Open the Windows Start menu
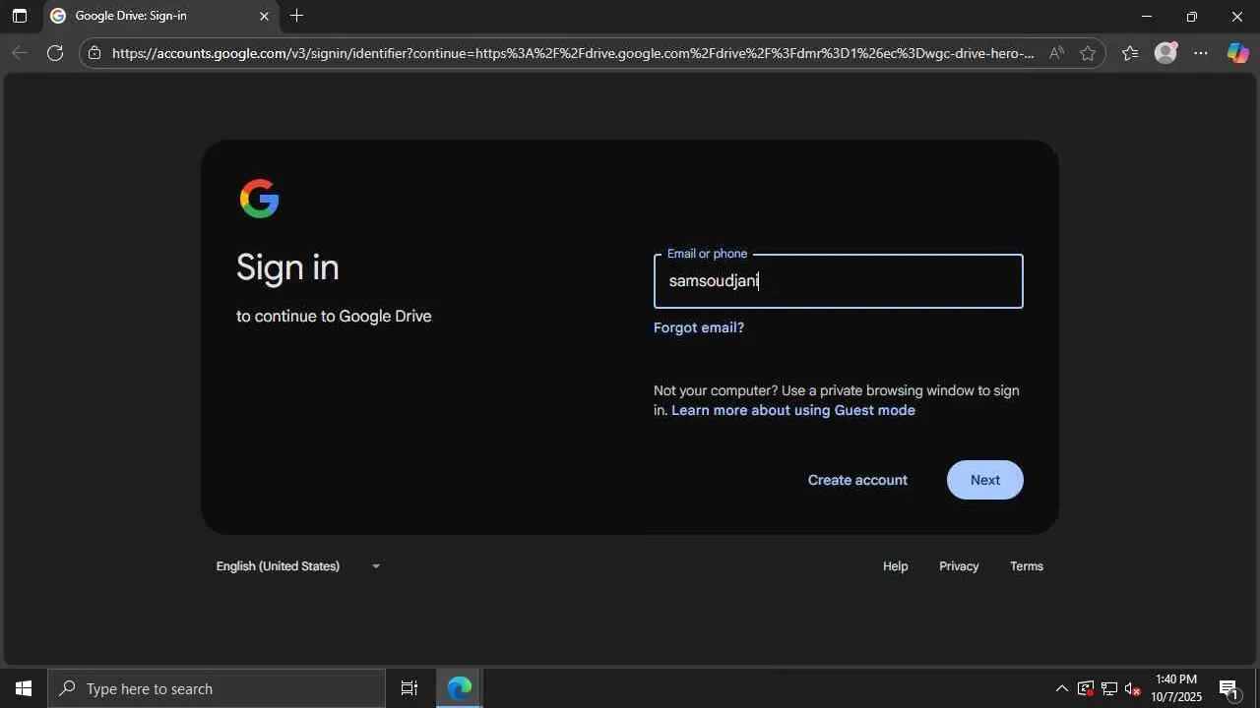This screenshot has width=1260, height=708. click(x=24, y=688)
